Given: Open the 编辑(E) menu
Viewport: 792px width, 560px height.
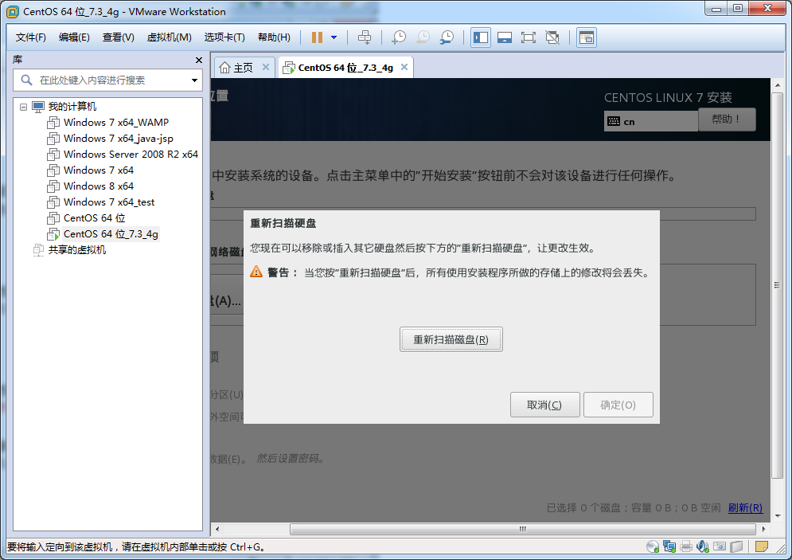Looking at the screenshot, I should pyautogui.click(x=74, y=37).
